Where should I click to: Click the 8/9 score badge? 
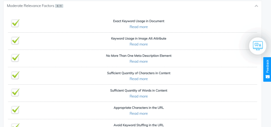tap(59, 6)
